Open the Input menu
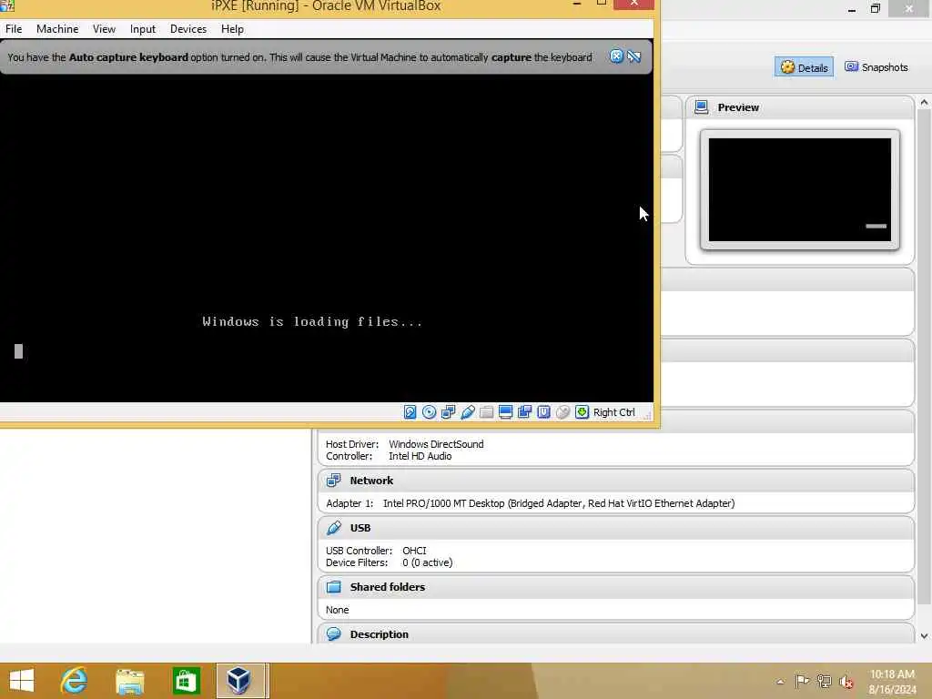932x699 pixels. click(x=143, y=29)
